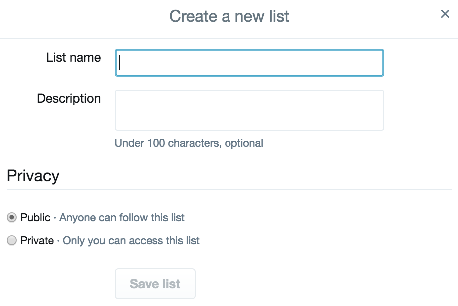This screenshot has height=306, width=458.
Task: Click the divider line below Privacy heading
Action: [229, 190]
